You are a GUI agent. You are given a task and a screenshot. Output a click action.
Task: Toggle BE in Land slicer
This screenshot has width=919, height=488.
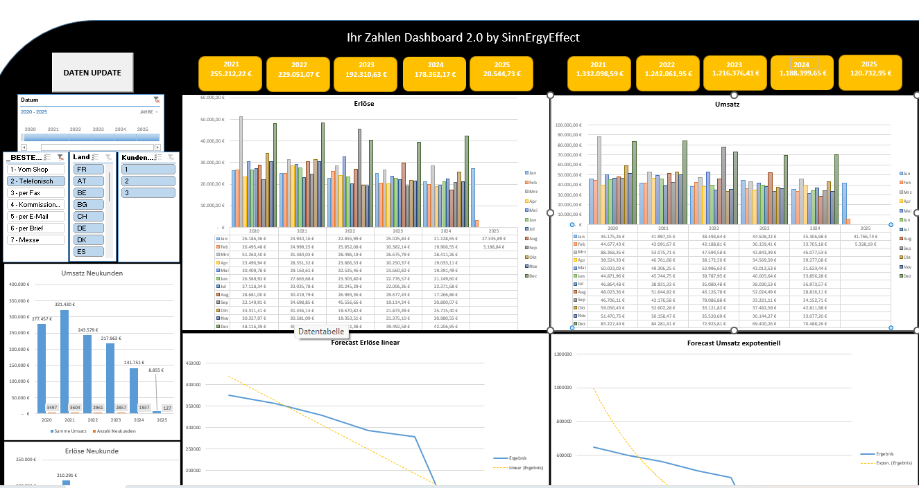click(x=88, y=192)
